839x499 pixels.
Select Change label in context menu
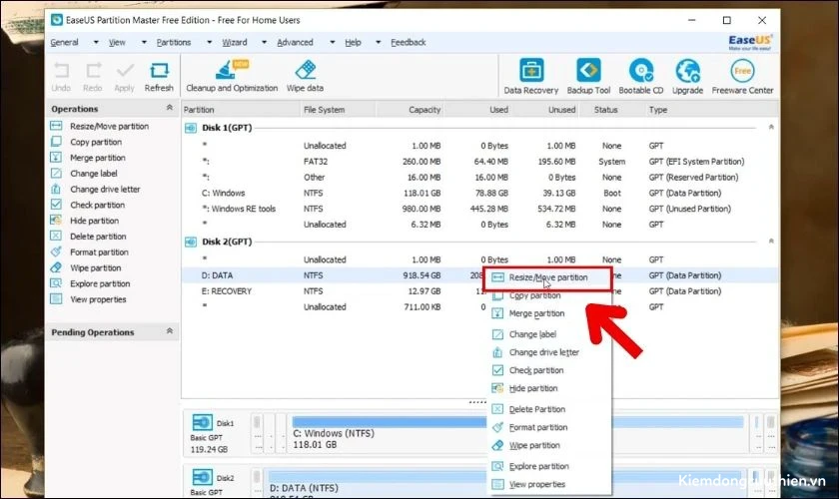click(x=549, y=334)
